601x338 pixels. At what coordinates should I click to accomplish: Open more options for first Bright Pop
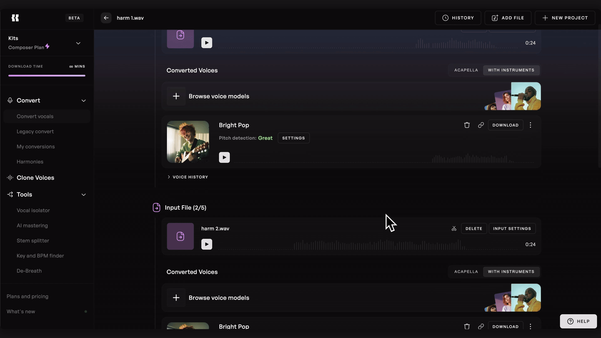tap(530, 125)
